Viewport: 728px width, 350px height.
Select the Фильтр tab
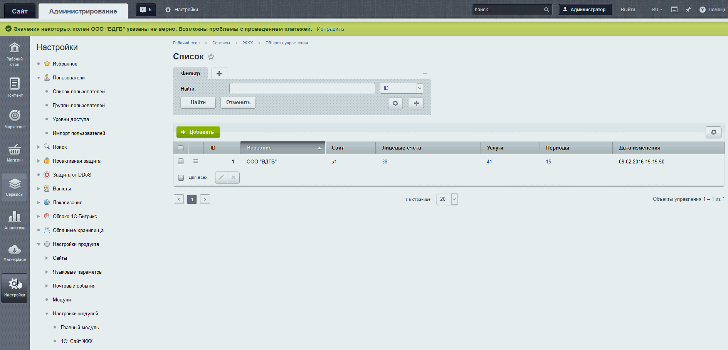point(190,73)
